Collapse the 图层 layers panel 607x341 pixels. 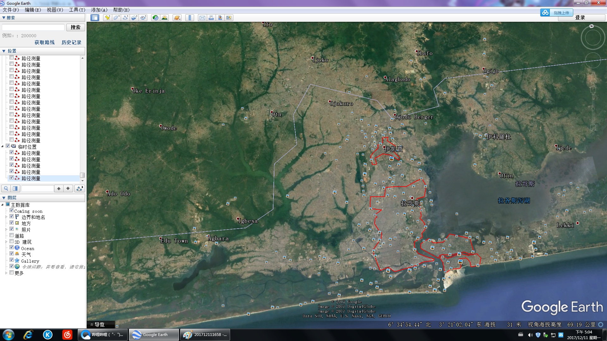(x=42, y=198)
